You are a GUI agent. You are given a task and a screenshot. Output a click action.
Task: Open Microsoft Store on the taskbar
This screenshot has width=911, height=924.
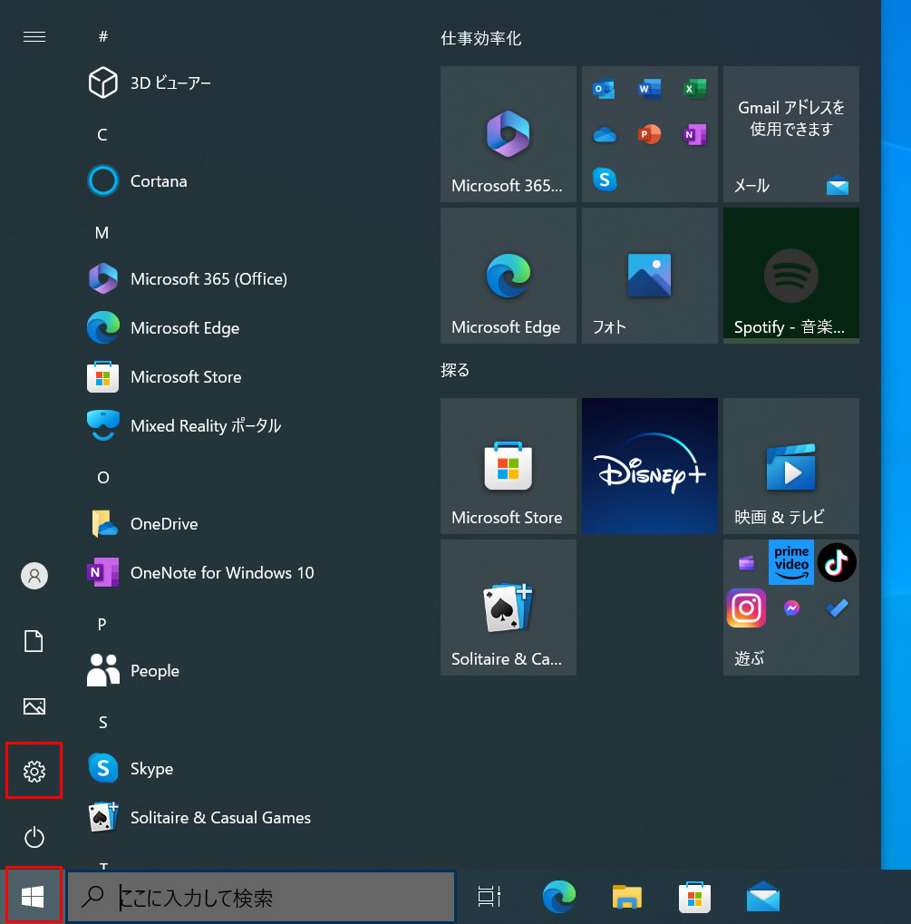click(x=694, y=896)
